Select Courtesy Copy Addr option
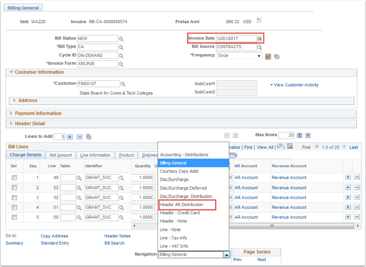The height and width of the screenshot is (267, 366). coord(179,171)
